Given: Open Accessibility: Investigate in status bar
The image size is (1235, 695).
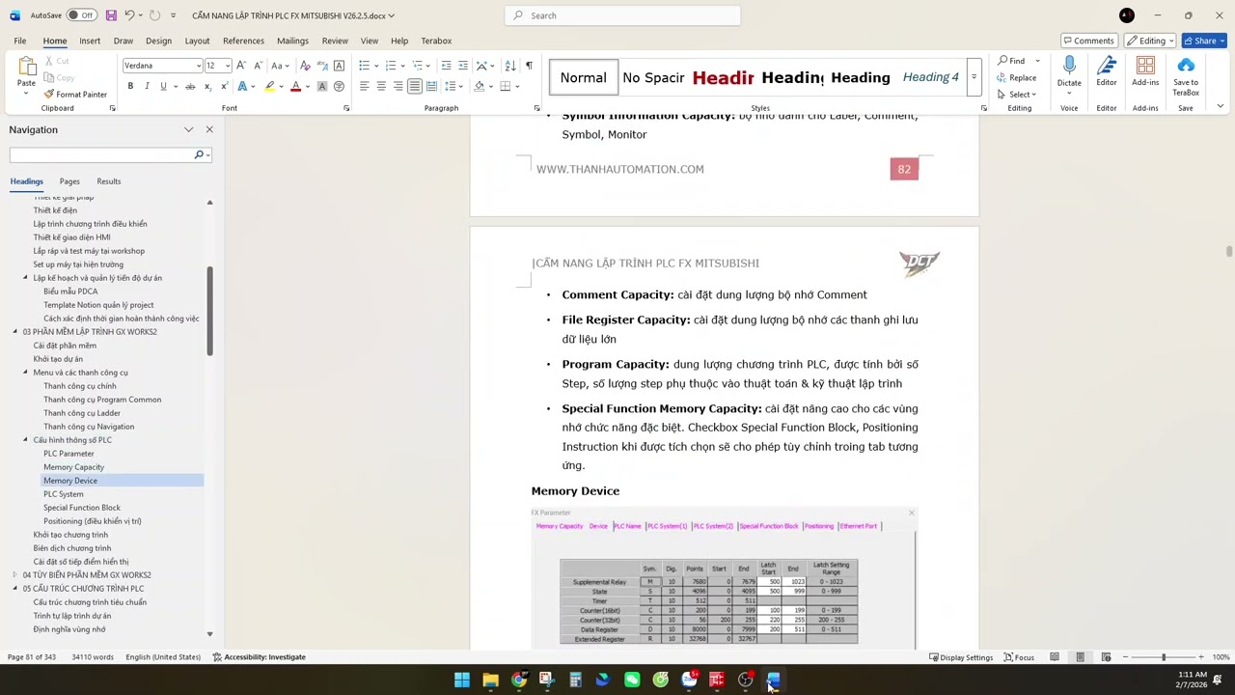Looking at the screenshot, I should (260, 657).
